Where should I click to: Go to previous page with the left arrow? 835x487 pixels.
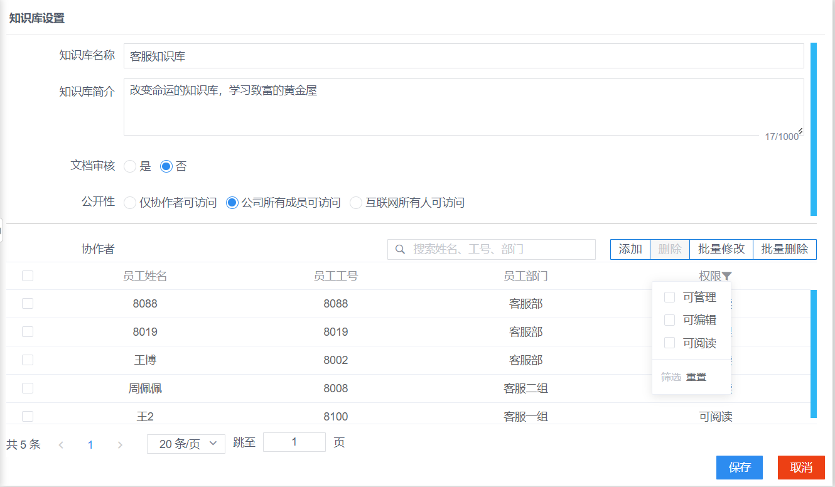[x=61, y=445]
